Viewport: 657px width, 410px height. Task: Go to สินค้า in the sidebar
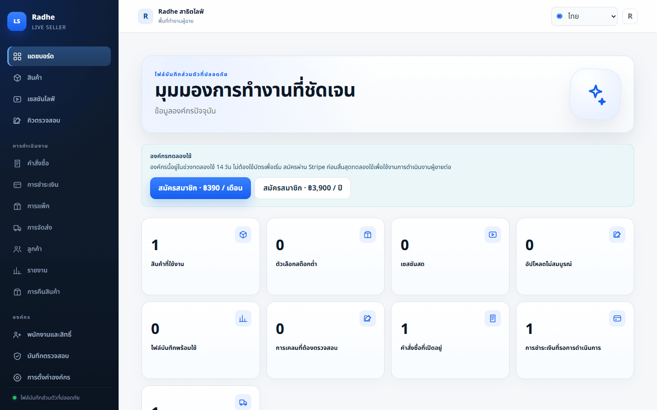59,77
